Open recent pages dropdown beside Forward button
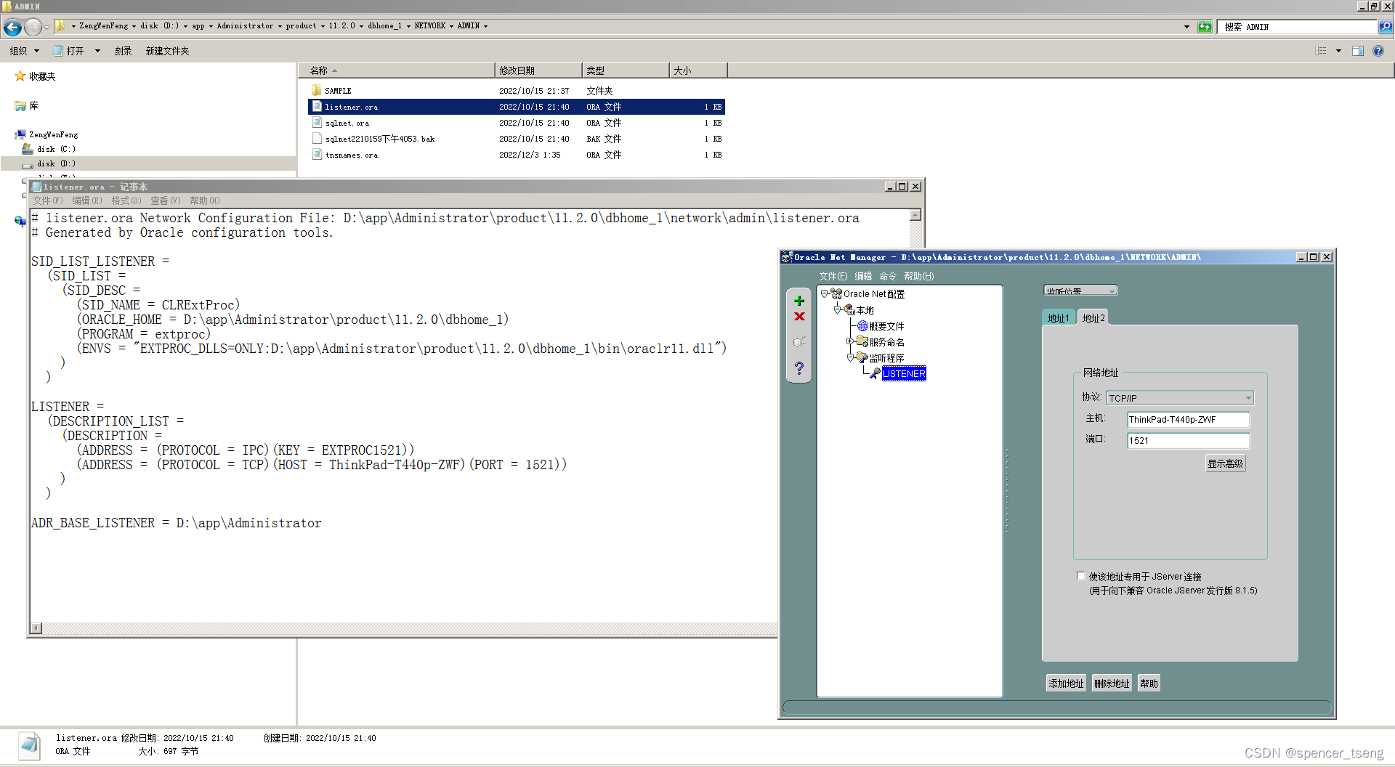This screenshot has height=767, width=1395. coord(46,28)
